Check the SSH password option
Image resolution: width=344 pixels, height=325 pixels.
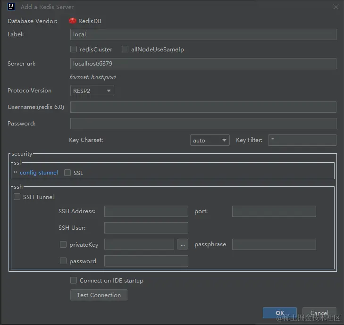(x=63, y=261)
